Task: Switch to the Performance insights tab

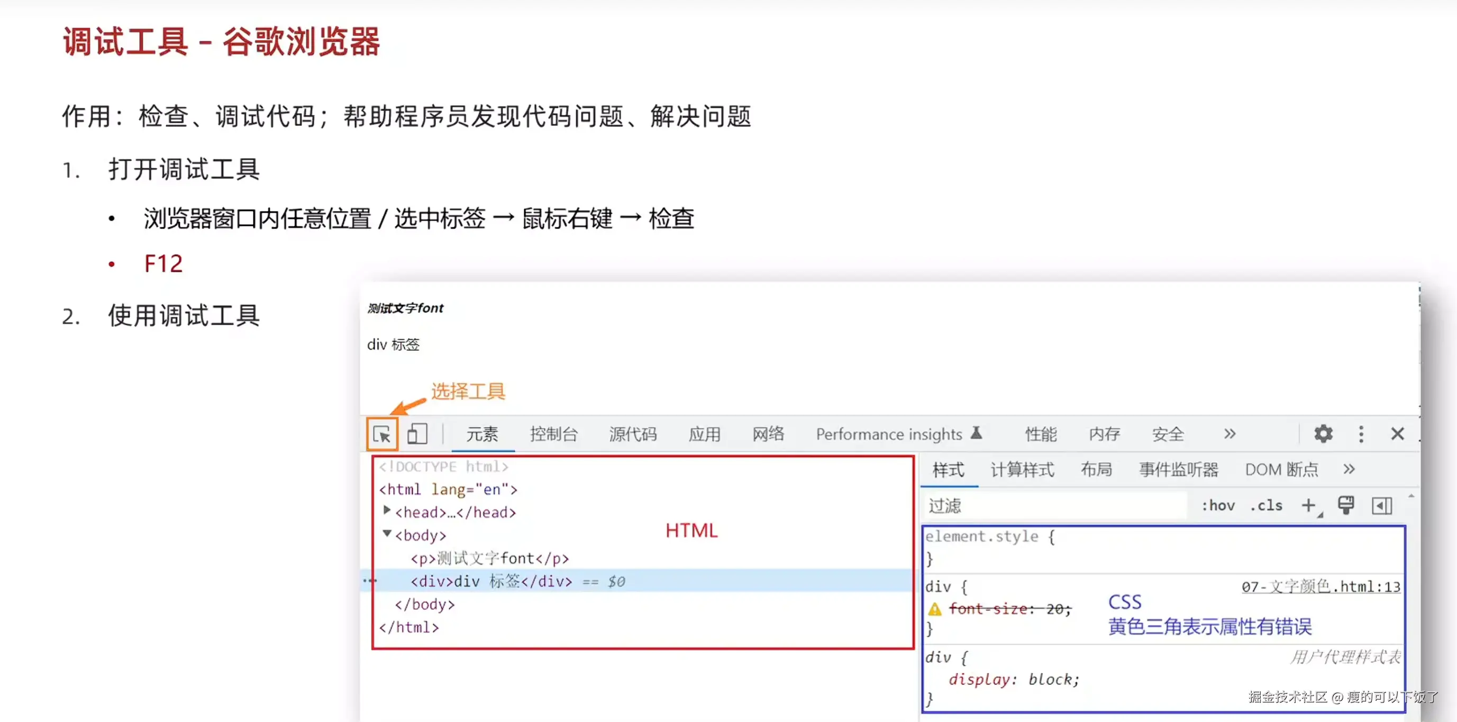Action: pos(889,434)
